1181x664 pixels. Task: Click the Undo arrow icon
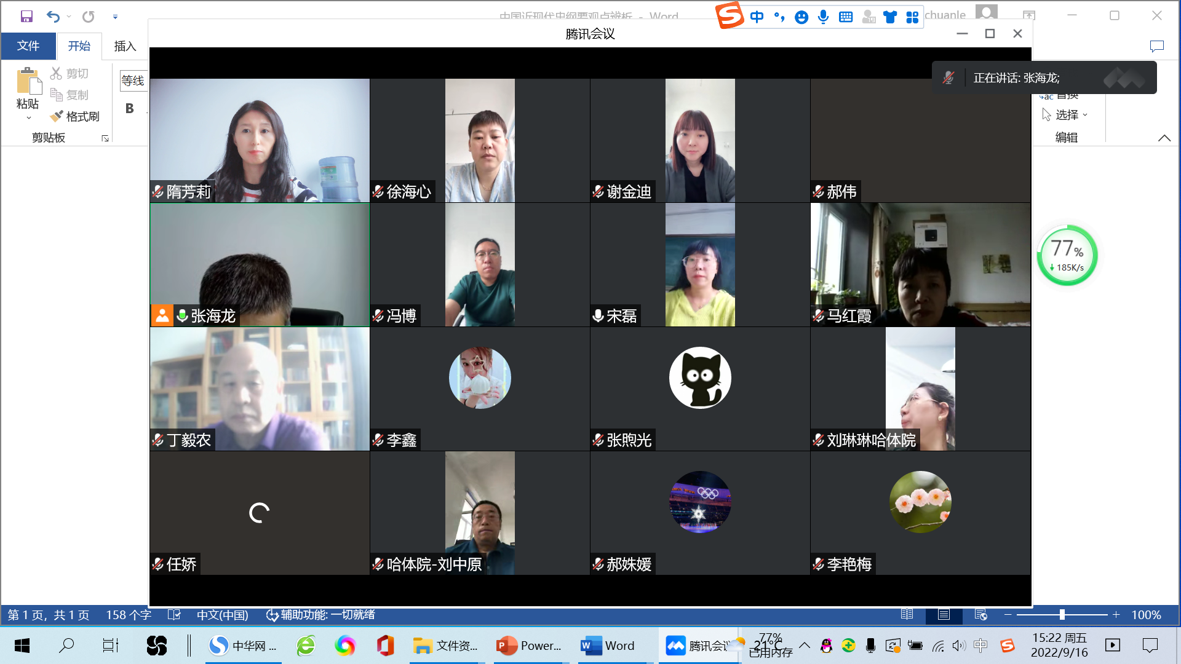(53, 17)
